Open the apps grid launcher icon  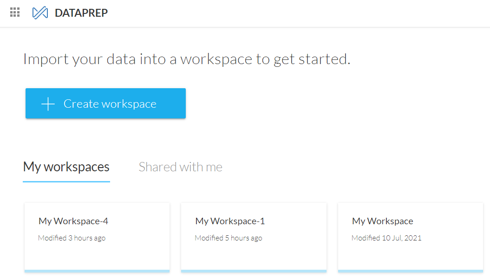pyautogui.click(x=15, y=13)
